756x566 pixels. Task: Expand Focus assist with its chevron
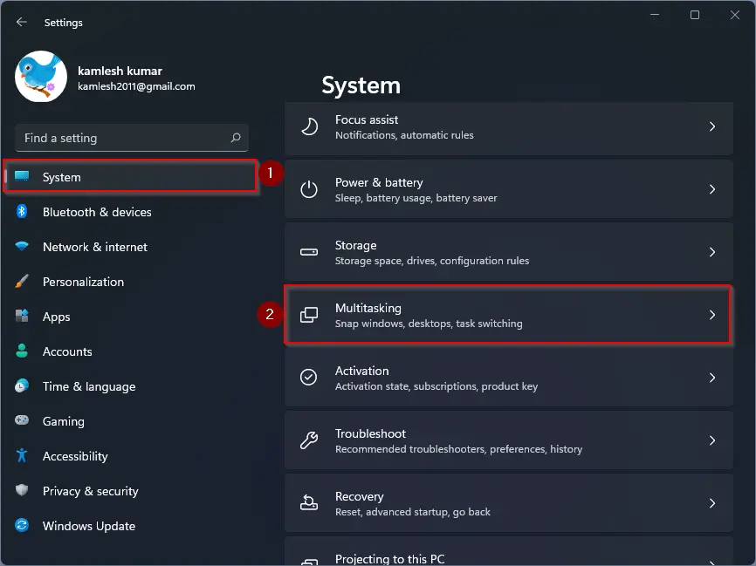(x=712, y=126)
